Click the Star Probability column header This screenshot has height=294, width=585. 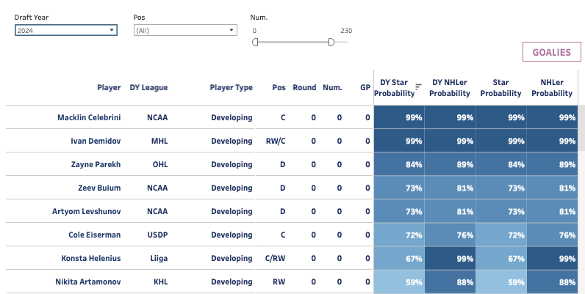pyautogui.click(x=500, y=88)
